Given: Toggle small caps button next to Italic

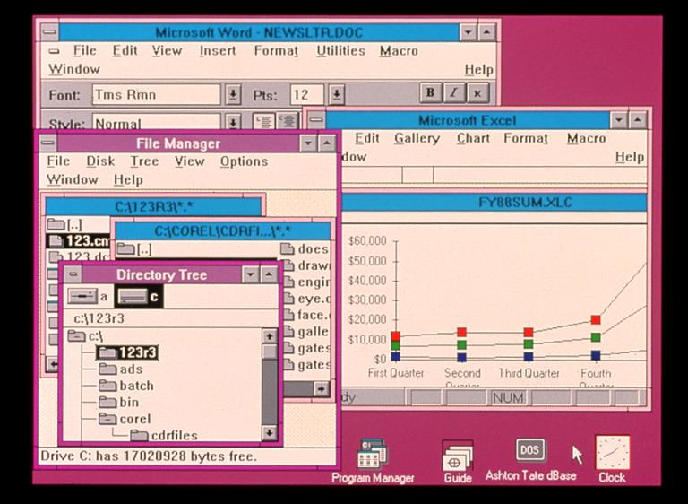Looking at the screenshot, I should pyautogui.click(x=477, y=92).
